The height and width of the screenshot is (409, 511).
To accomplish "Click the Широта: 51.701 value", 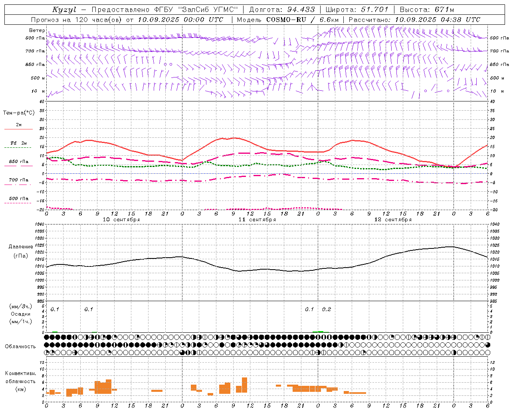I will coord(357,10).
